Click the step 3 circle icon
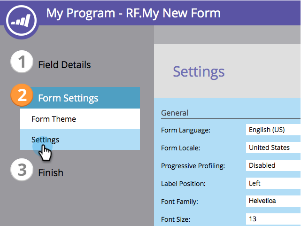301x226 pixels. coord(22,171)
